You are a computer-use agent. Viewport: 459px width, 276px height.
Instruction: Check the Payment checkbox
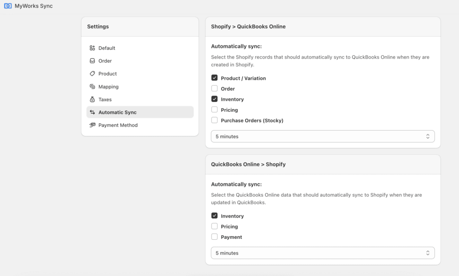coord(215,237)
